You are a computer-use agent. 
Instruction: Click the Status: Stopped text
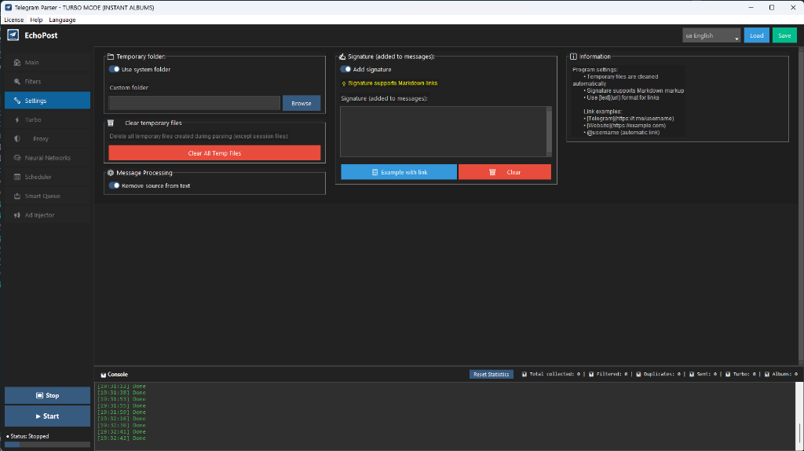[x=30, y=436]
